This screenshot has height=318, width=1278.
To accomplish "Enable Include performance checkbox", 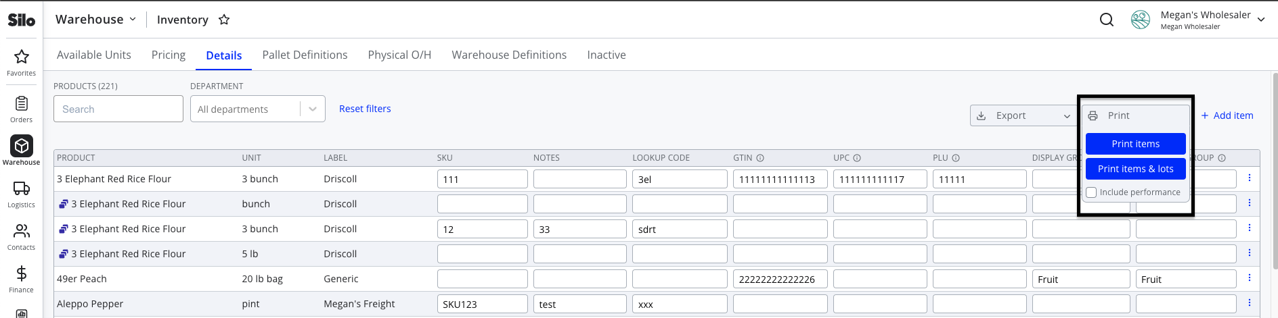I will (1091, 192).
